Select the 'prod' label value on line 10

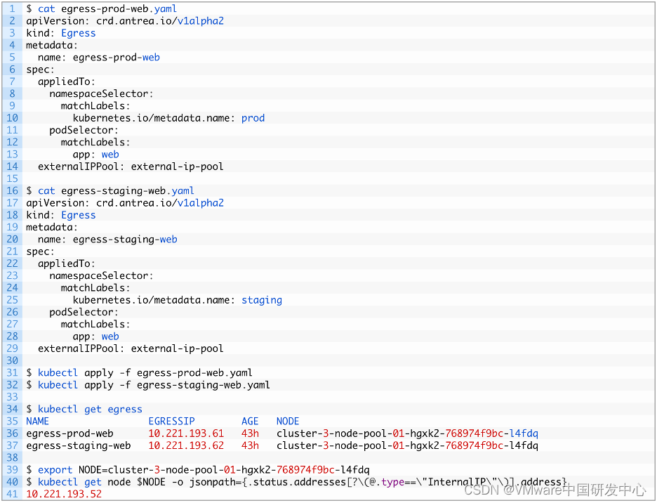(253, 118)
